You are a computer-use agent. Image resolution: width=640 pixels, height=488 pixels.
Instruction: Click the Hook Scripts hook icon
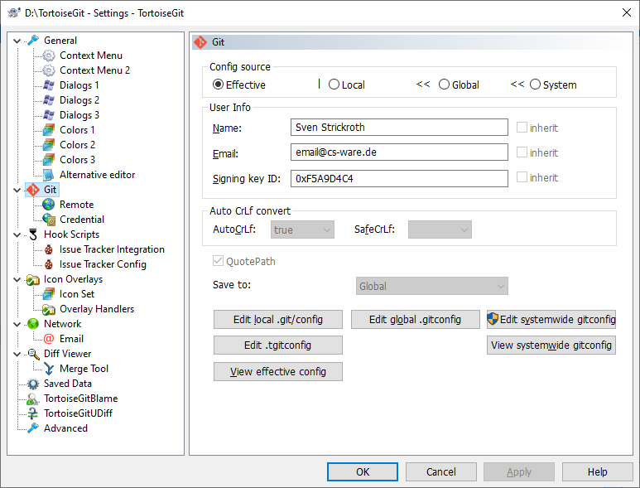[33, 234]
